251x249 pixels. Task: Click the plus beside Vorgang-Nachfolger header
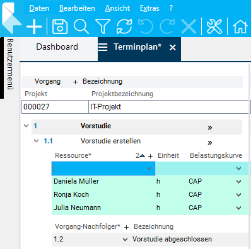(126, 227)
